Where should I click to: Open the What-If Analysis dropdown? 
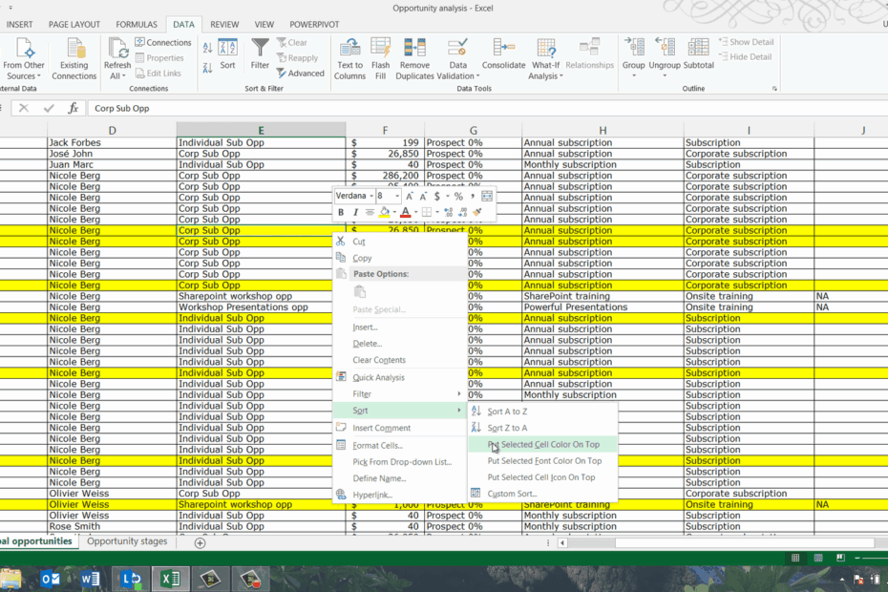click(x=560, y=76)
